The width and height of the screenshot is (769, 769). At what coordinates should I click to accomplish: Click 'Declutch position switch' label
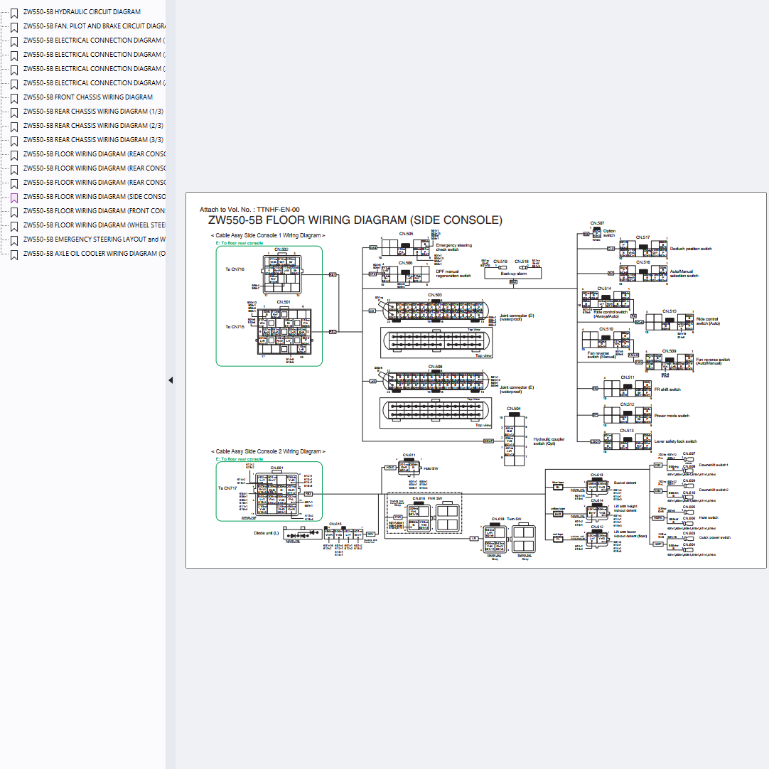coord(691,249)
